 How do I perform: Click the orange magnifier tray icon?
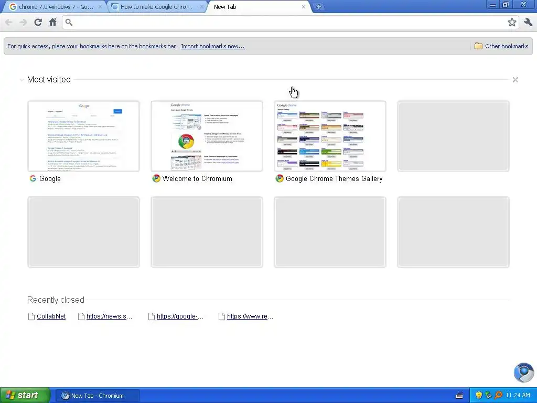[x=498, y=396]
